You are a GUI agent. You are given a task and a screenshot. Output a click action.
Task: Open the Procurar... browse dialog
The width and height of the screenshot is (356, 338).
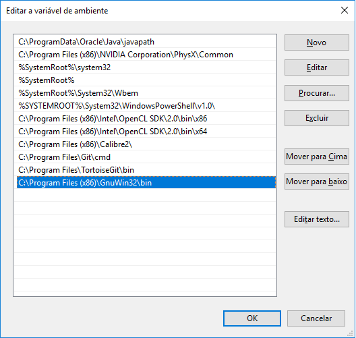point(317,93)
